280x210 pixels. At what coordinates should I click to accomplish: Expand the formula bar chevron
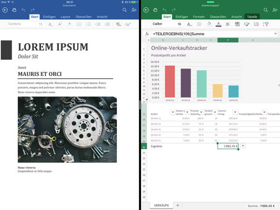(x=276, y=34)
